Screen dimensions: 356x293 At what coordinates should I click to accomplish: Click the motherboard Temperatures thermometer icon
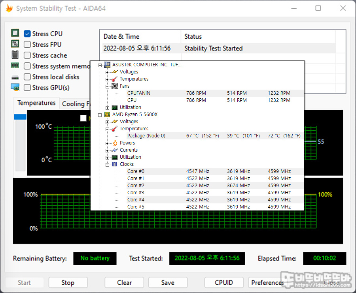[115, 79]
